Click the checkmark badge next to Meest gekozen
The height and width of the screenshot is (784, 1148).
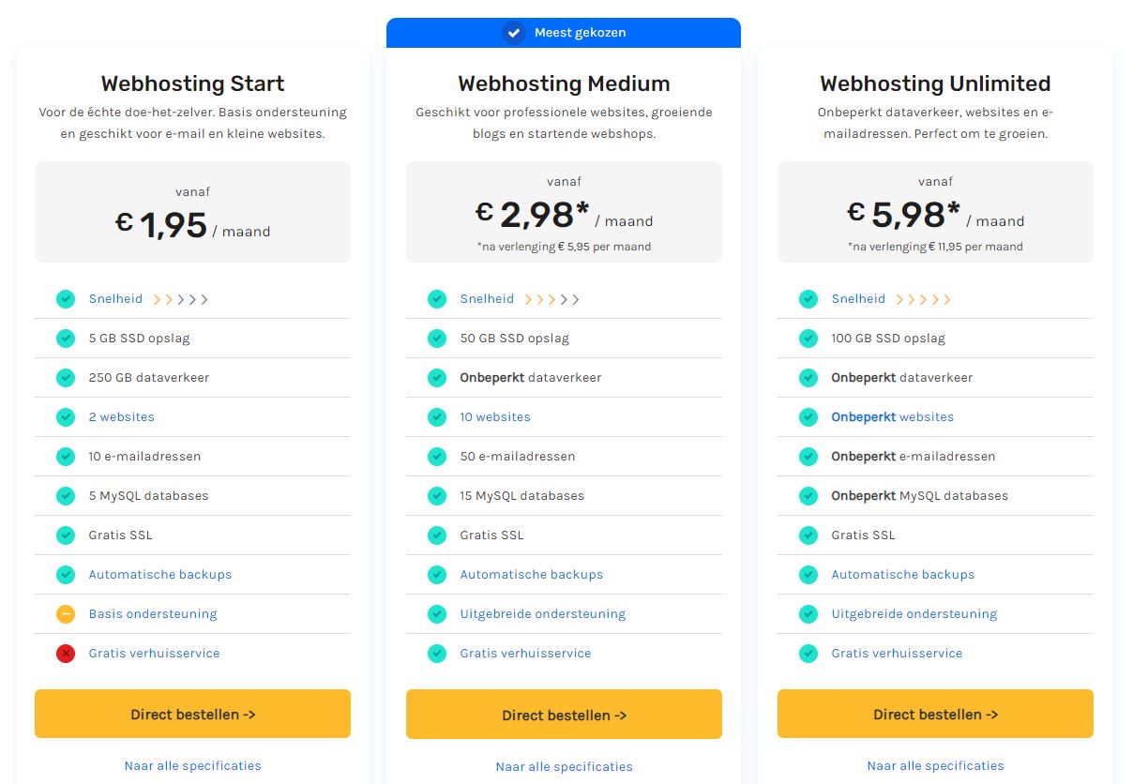pos(513,33)
